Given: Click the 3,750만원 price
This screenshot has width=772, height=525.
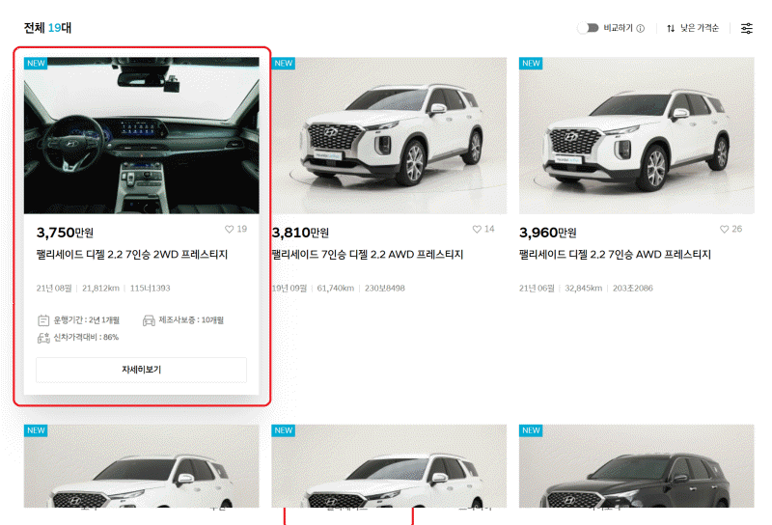Looking at the screenshot, I should [x=65, y=233].
